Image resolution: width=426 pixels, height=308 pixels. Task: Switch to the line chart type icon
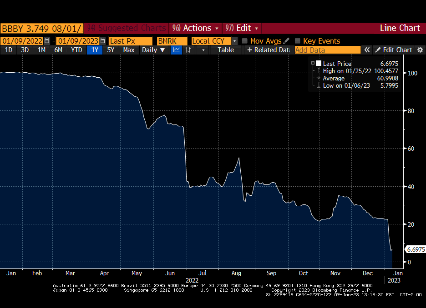(177, 50)
